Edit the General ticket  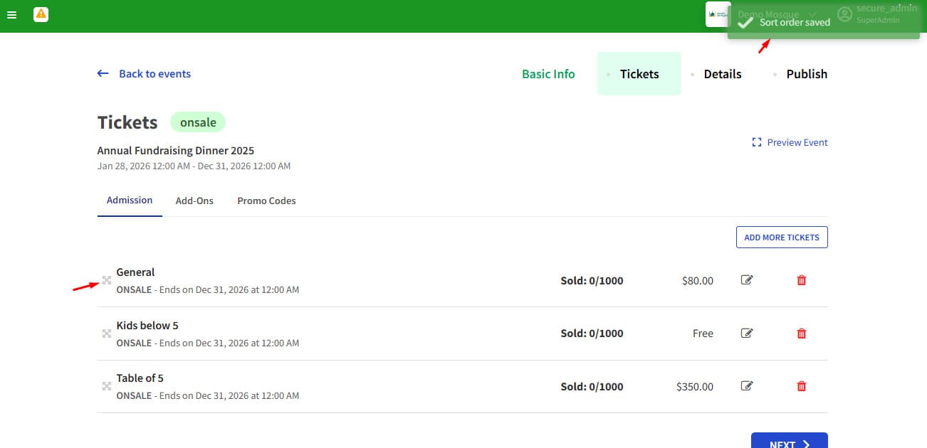(x=747, y=280)
